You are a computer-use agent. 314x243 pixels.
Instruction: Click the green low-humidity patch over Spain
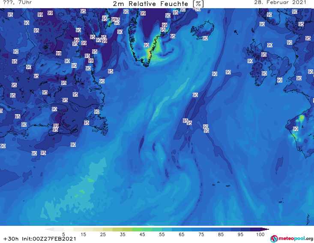click(x=301, y=118)
